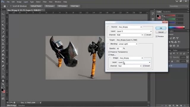Select the Path Selection tool
Viewport: 190px width, 107px height.
pyautogui.click(x=3, y=73)
